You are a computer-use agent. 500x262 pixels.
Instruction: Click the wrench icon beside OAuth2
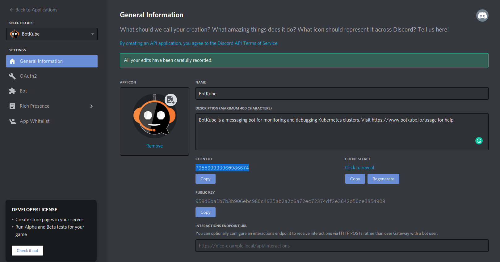click(12, 76)
